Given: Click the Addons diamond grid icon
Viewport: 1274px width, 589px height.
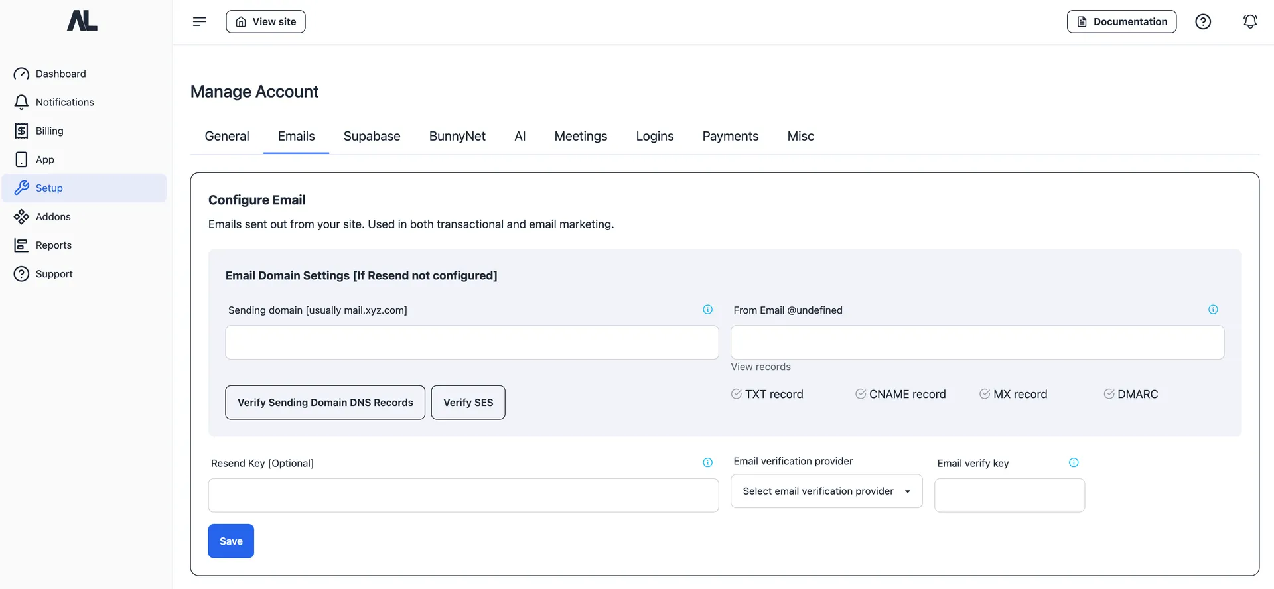Looking at the screenshot, I should pyautogui.click(x=21, y=216).
